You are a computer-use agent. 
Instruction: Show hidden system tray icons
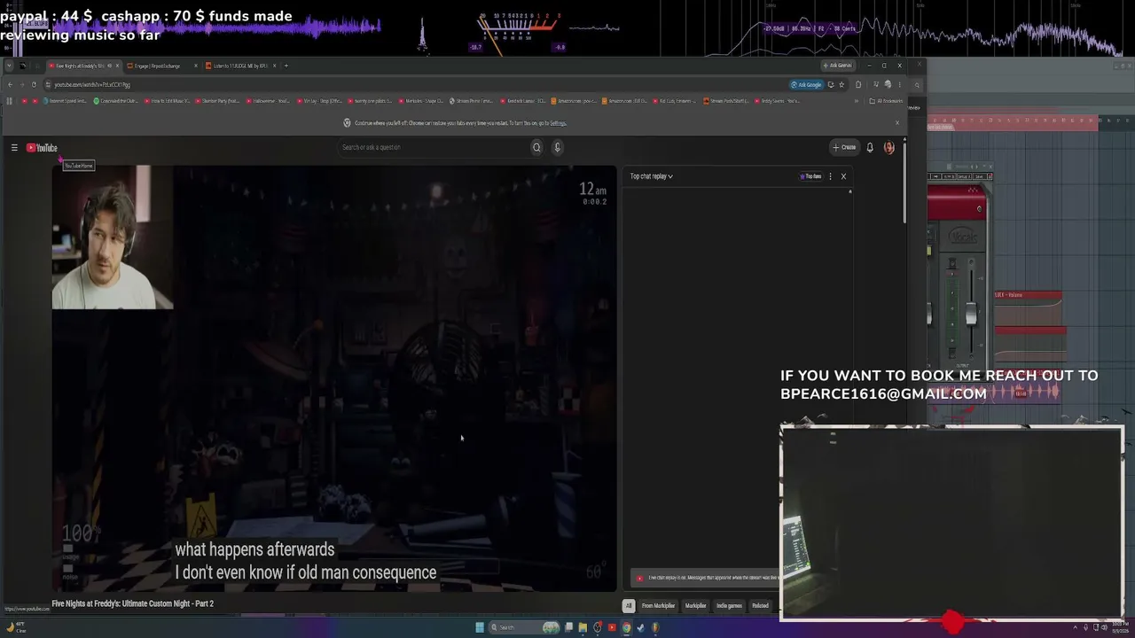tap(1075, 627)
